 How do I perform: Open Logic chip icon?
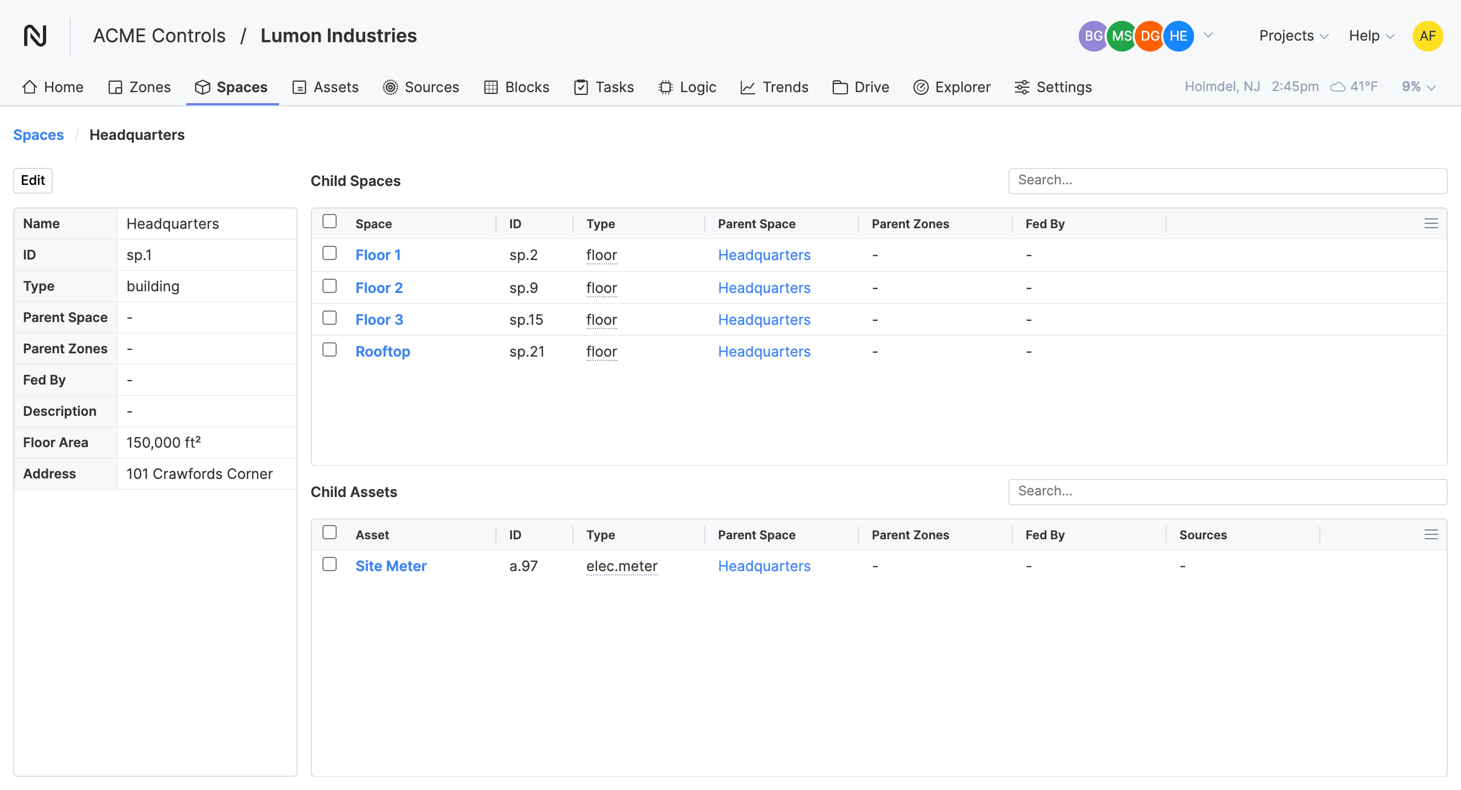coord(665,87)
